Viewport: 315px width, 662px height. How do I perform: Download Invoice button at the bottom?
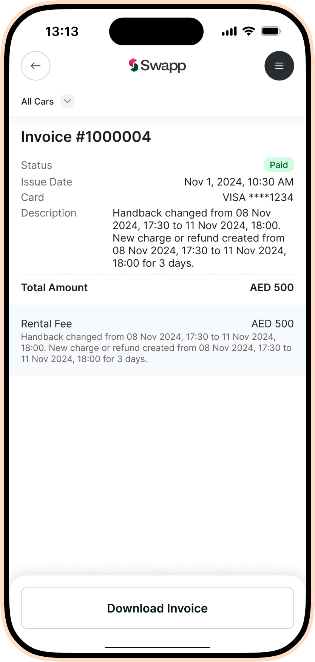click(157, 608)
